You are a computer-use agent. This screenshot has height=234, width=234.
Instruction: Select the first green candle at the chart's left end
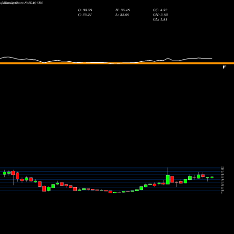point(4,173)
